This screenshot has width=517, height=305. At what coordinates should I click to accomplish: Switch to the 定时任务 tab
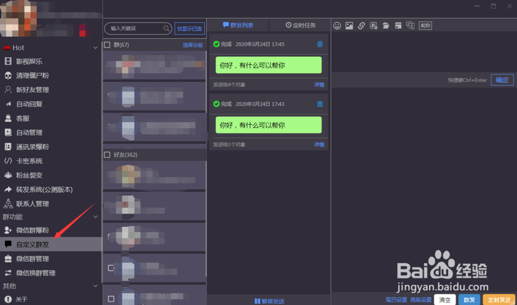pos(300,25)
